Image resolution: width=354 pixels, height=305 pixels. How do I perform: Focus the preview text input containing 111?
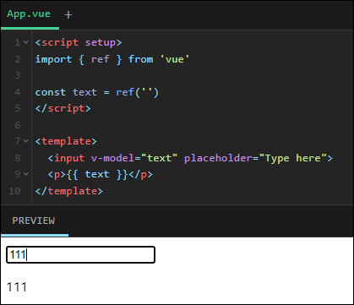point(80,255)
